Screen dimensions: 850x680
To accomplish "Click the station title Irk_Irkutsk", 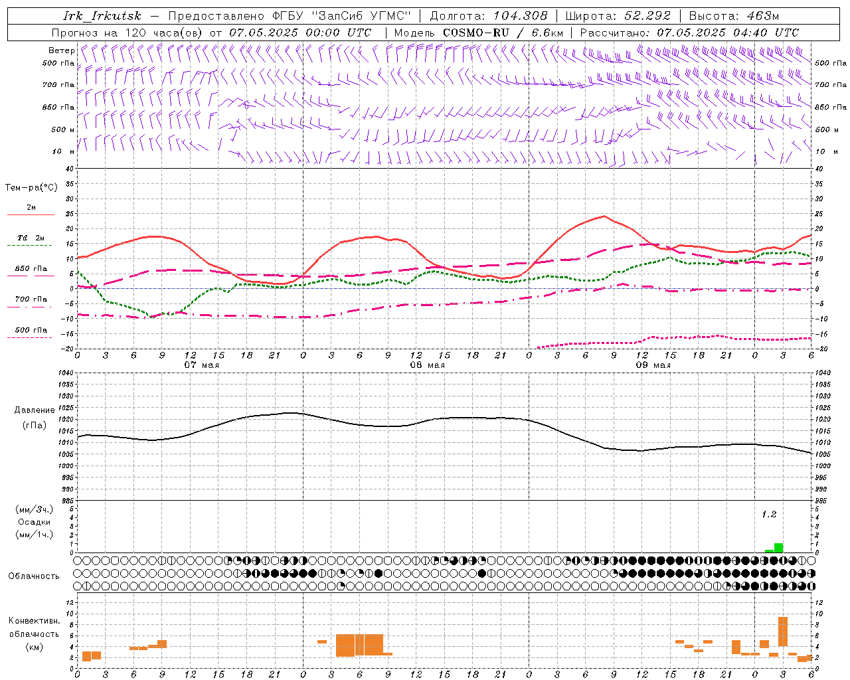I will [102, 16].
